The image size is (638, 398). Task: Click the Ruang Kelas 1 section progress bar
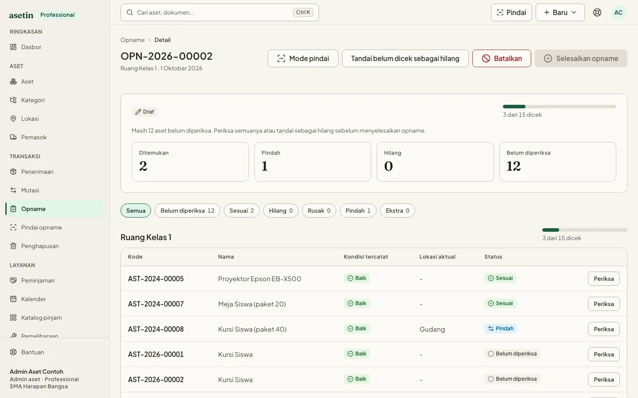584,230
